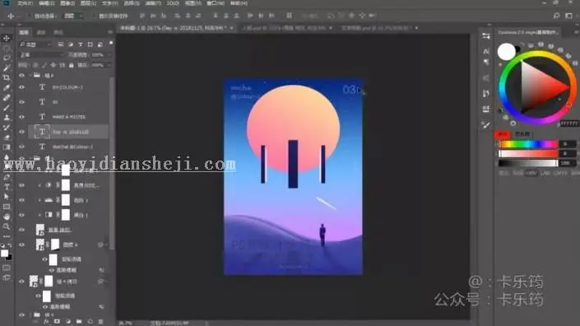The height and width of the screenshot is (326, 580).
Task: Select the Move tool in the toolbox
Action: [7, 38]
